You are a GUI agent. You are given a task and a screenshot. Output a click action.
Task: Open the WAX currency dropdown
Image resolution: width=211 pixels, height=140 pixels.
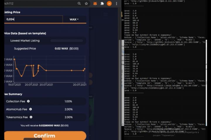pos(74,20)
